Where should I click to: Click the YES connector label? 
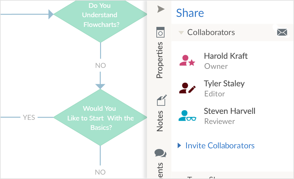click(x=29, y=118)
